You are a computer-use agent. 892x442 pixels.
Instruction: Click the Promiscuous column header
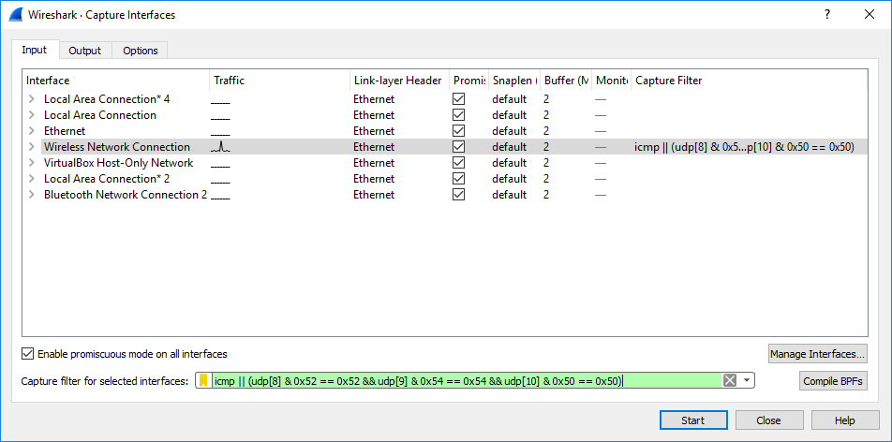pyautogui.click(x=468, y=81)
